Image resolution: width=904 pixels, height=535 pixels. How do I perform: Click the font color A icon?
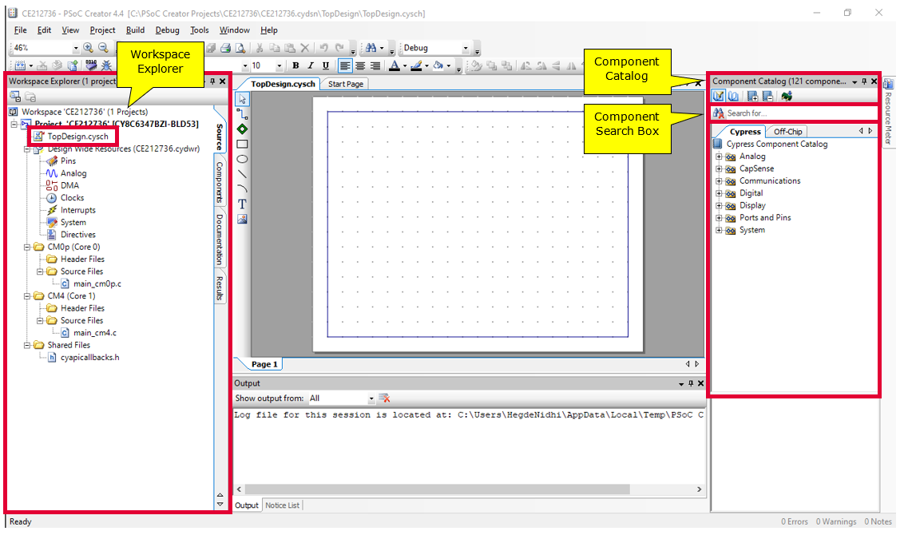pos(395,65)
